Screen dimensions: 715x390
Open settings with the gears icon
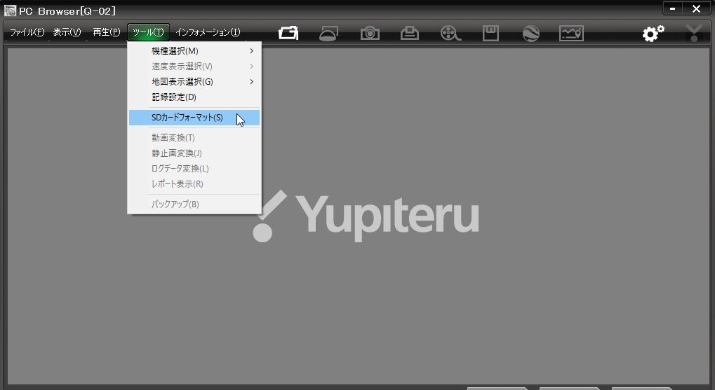[x=653, y=33]
